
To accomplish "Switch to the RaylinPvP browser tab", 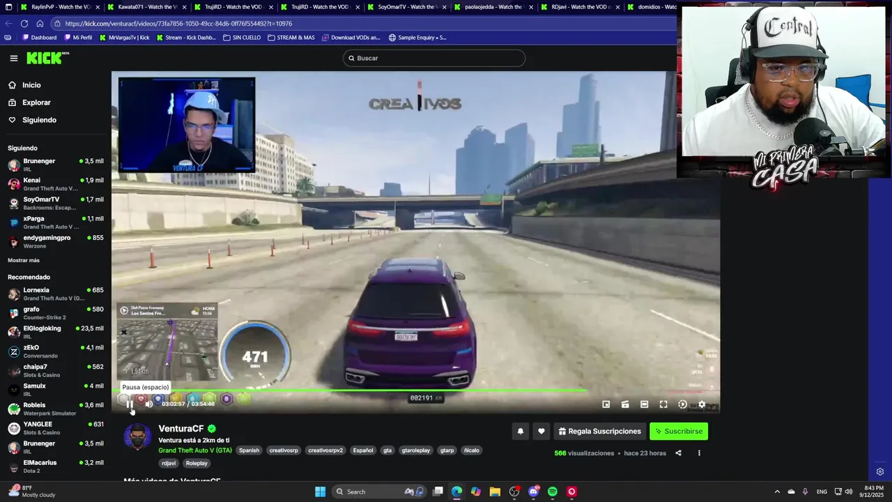I will coord(61,7).
